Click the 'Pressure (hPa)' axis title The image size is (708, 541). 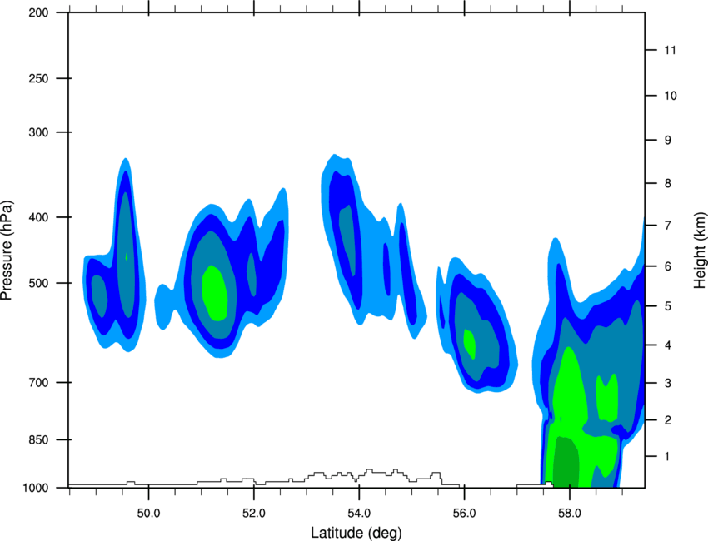pos(7,250)
